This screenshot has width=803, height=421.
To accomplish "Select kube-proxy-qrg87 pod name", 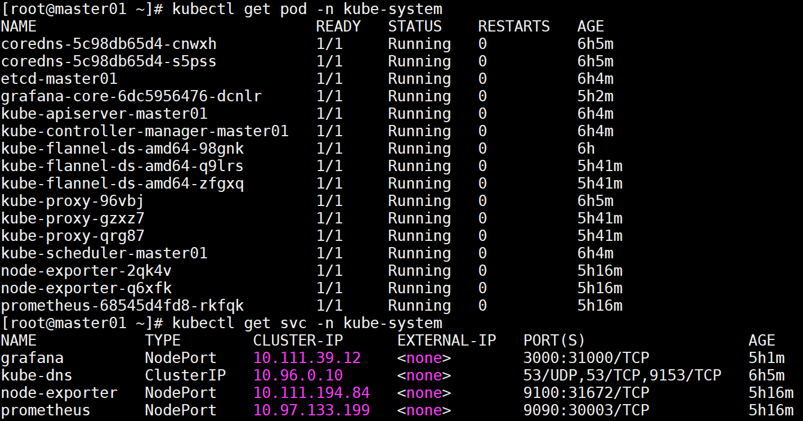I will click(x=73, y=236).
